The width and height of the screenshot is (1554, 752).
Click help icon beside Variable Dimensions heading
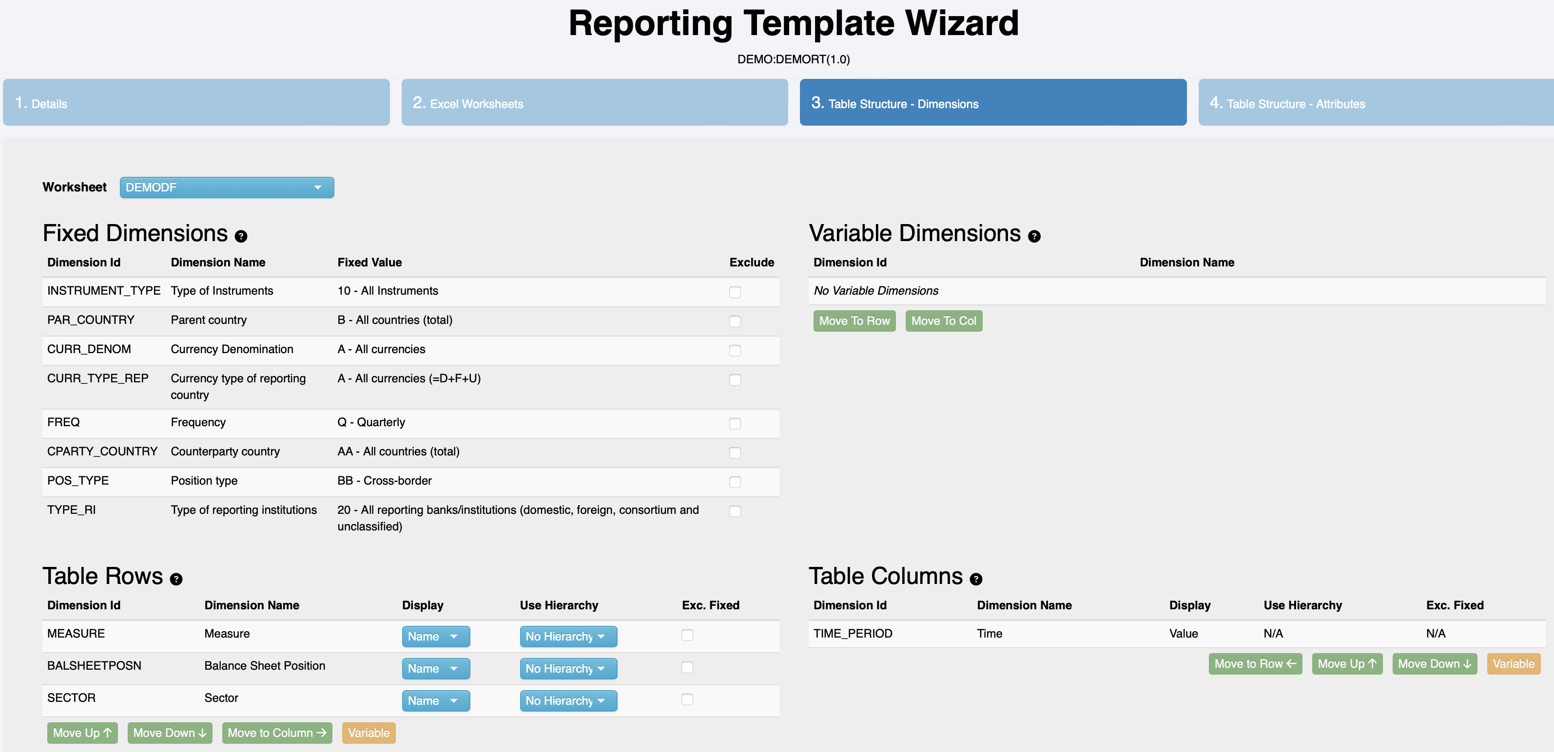coord(1034,236)
